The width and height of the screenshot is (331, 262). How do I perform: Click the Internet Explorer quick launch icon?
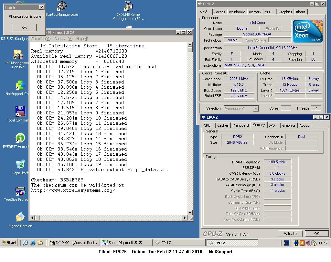(33, 243)
